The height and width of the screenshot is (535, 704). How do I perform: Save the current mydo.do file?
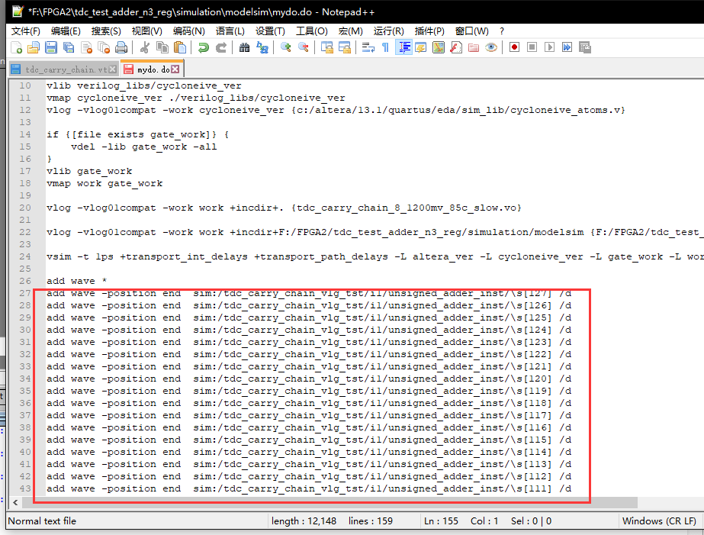tap(50, 47)
